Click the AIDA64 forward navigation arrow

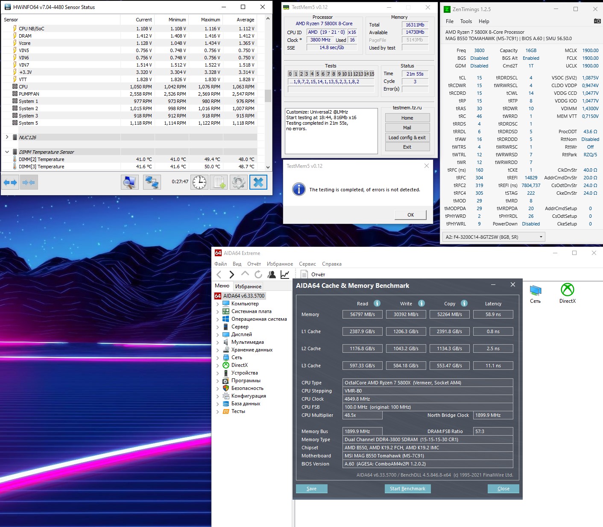[x=232, y=275]
